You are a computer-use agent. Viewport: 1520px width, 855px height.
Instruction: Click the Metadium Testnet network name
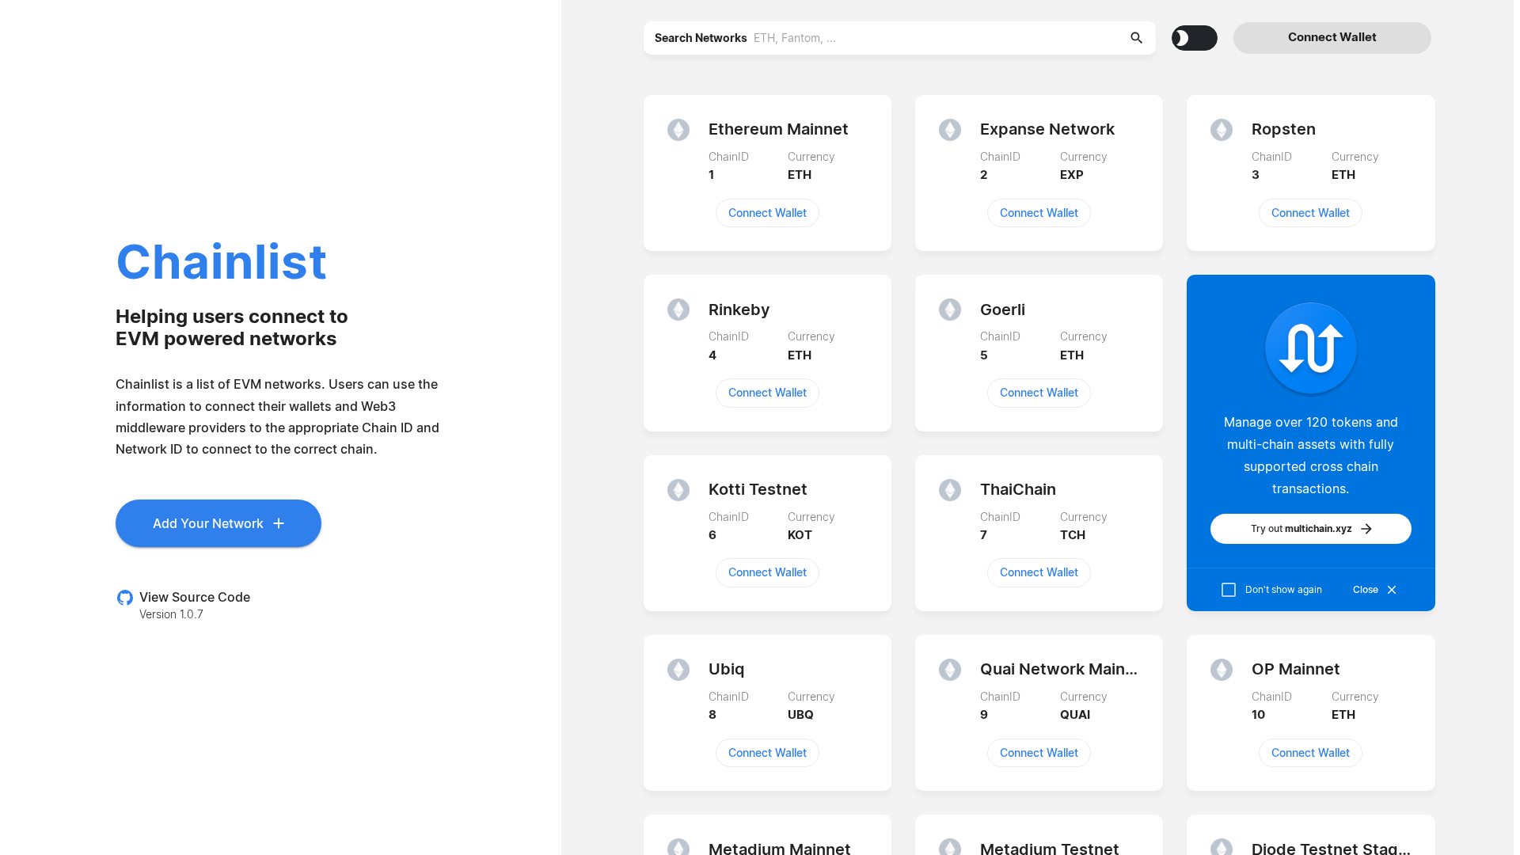(x=1049, y=847)
